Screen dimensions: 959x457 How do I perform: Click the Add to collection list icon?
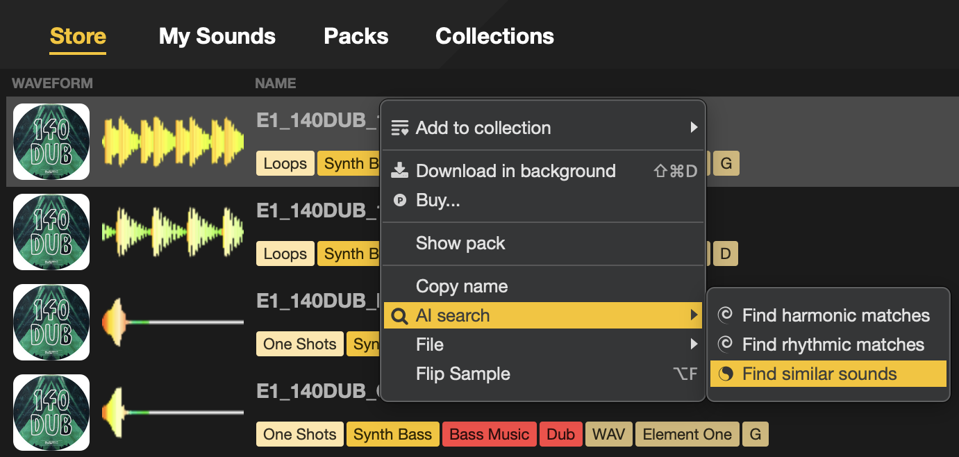[400, 128]
